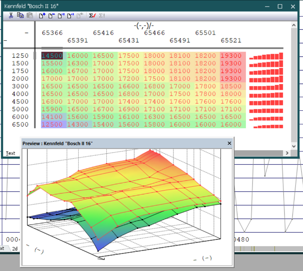Click the vertical scrollbar thumb in Kennfeld window
Screen dimensions: 303x271
(294, 86)
